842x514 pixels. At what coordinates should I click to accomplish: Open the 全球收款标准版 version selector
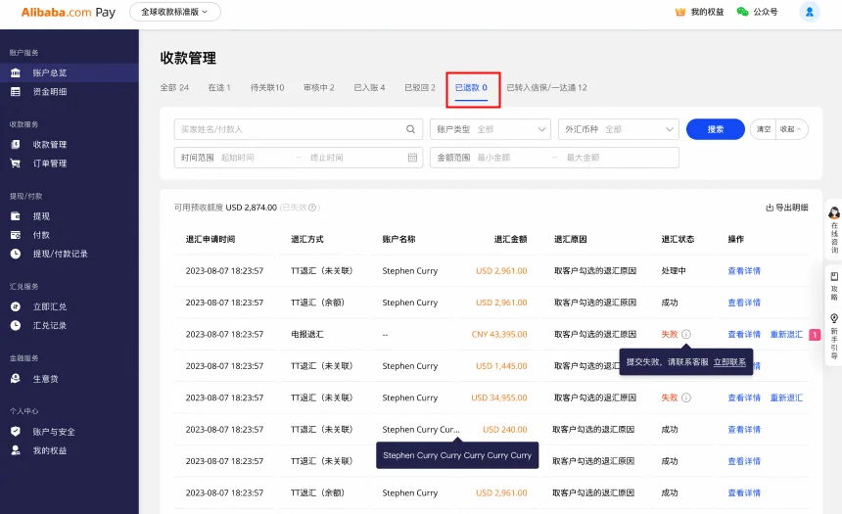[x=174, y=12]
